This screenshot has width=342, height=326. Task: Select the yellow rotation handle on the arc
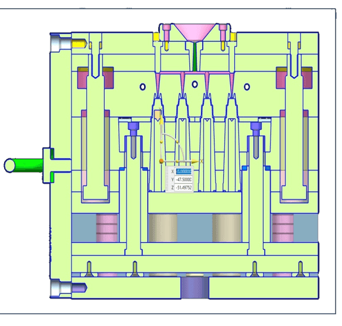click(x=177, y=142)
